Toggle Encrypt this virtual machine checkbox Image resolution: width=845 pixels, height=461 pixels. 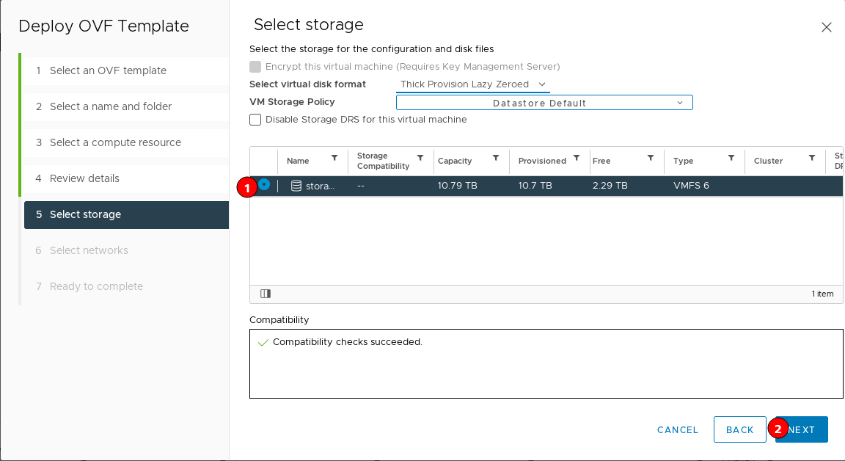click(255, 67)
